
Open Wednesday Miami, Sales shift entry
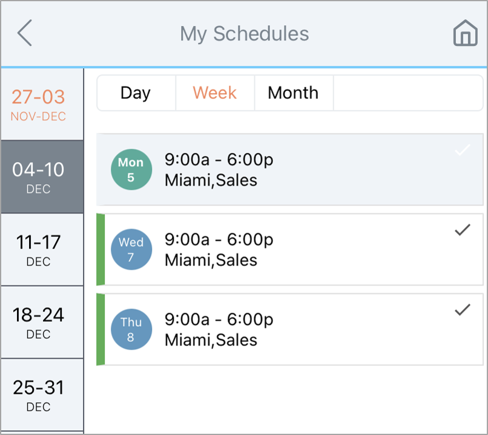[290, 250]
